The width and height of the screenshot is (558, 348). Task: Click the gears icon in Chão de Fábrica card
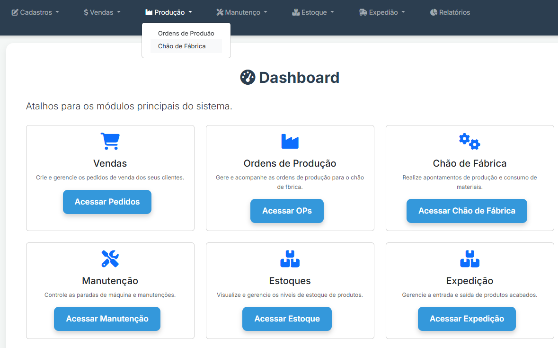469,141
